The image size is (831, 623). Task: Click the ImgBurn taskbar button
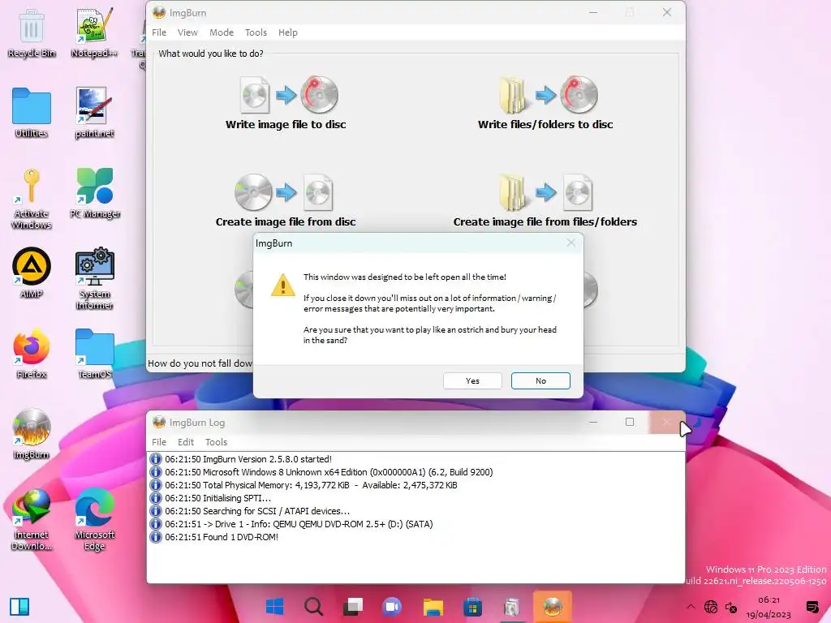[552, 607]
